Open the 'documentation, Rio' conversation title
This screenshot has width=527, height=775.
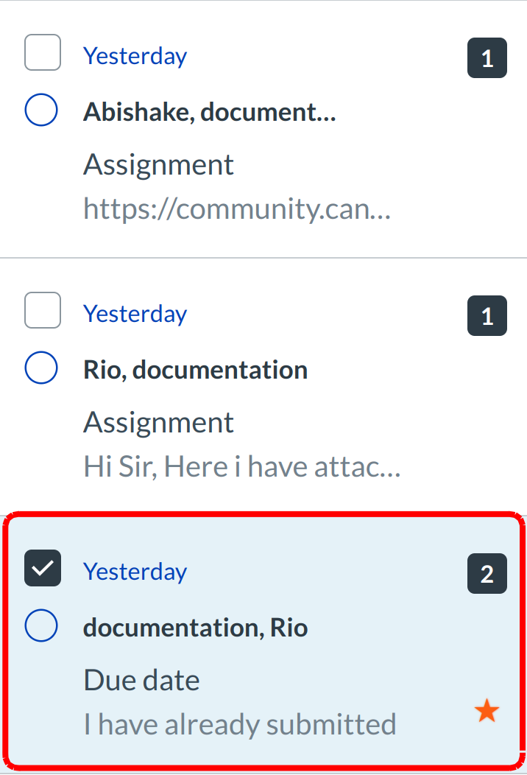[x=195, y=628]
